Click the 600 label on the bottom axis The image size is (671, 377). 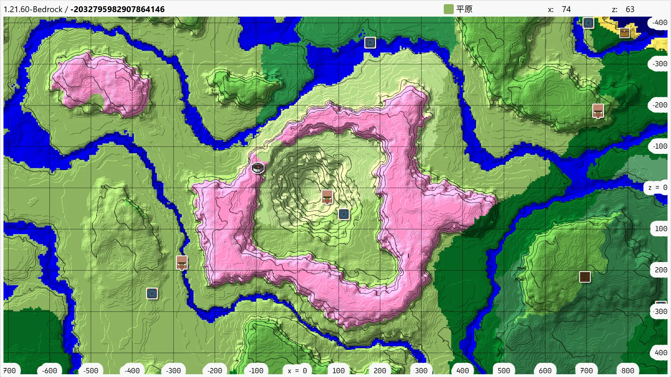[545, 370]
